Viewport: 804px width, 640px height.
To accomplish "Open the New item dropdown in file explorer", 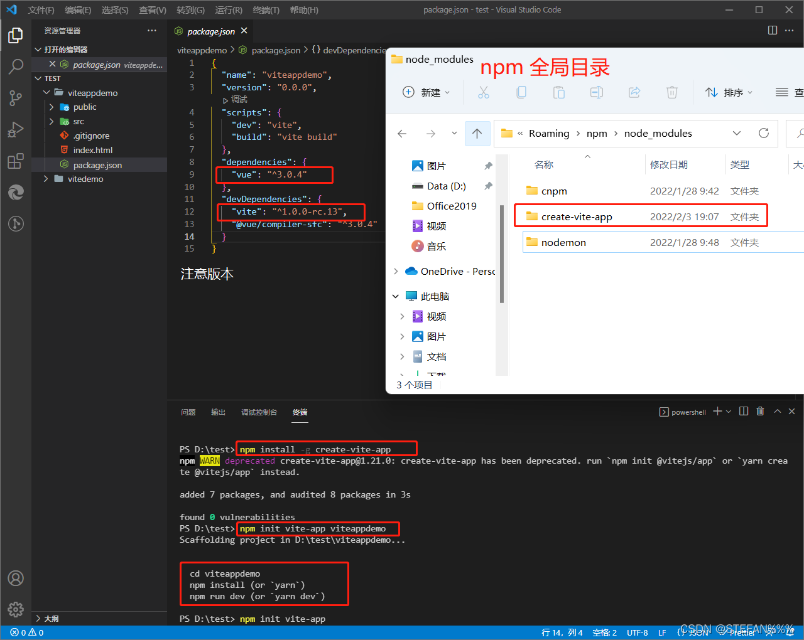I will click(x=426, y=92).
